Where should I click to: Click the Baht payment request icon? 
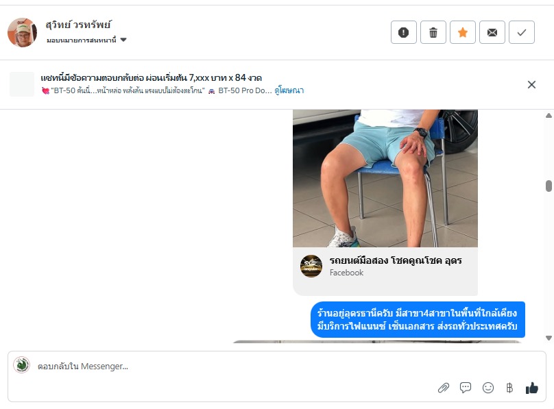(509, 388)
